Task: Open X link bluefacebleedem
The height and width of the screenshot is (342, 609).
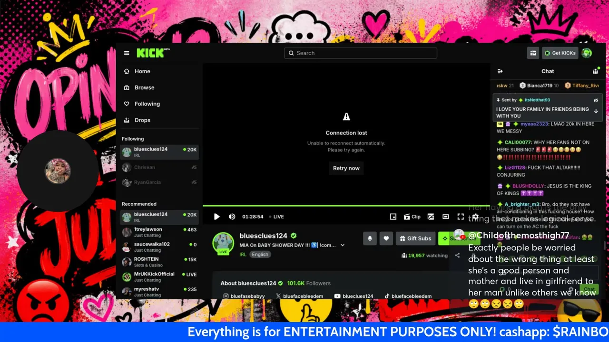Action: point(299,296)
